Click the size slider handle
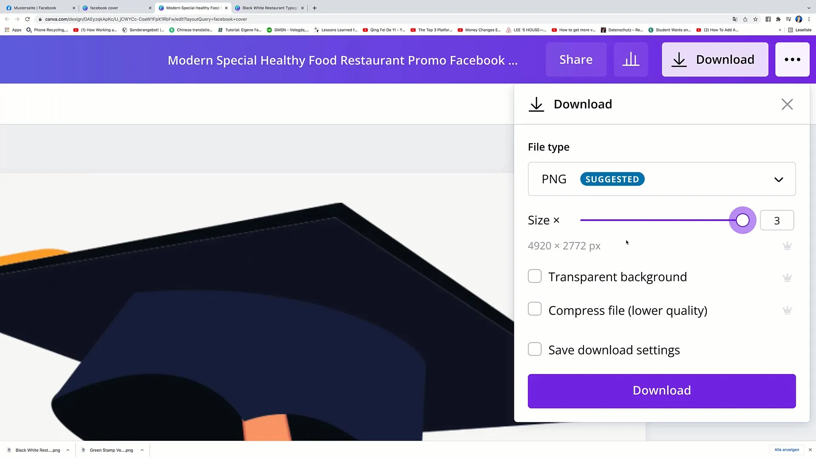 coord(742,220)
